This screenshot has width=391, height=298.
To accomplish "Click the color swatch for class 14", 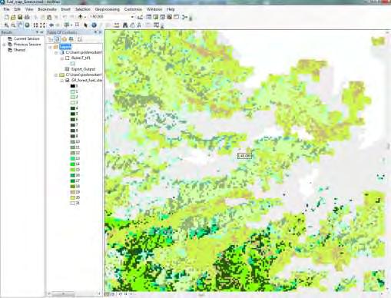I will coord(73,164).
